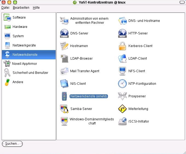Viewport: 186px width, 154px height.
Task: Click the Hostnamen hosts-file icon
Action: (64, 46)
